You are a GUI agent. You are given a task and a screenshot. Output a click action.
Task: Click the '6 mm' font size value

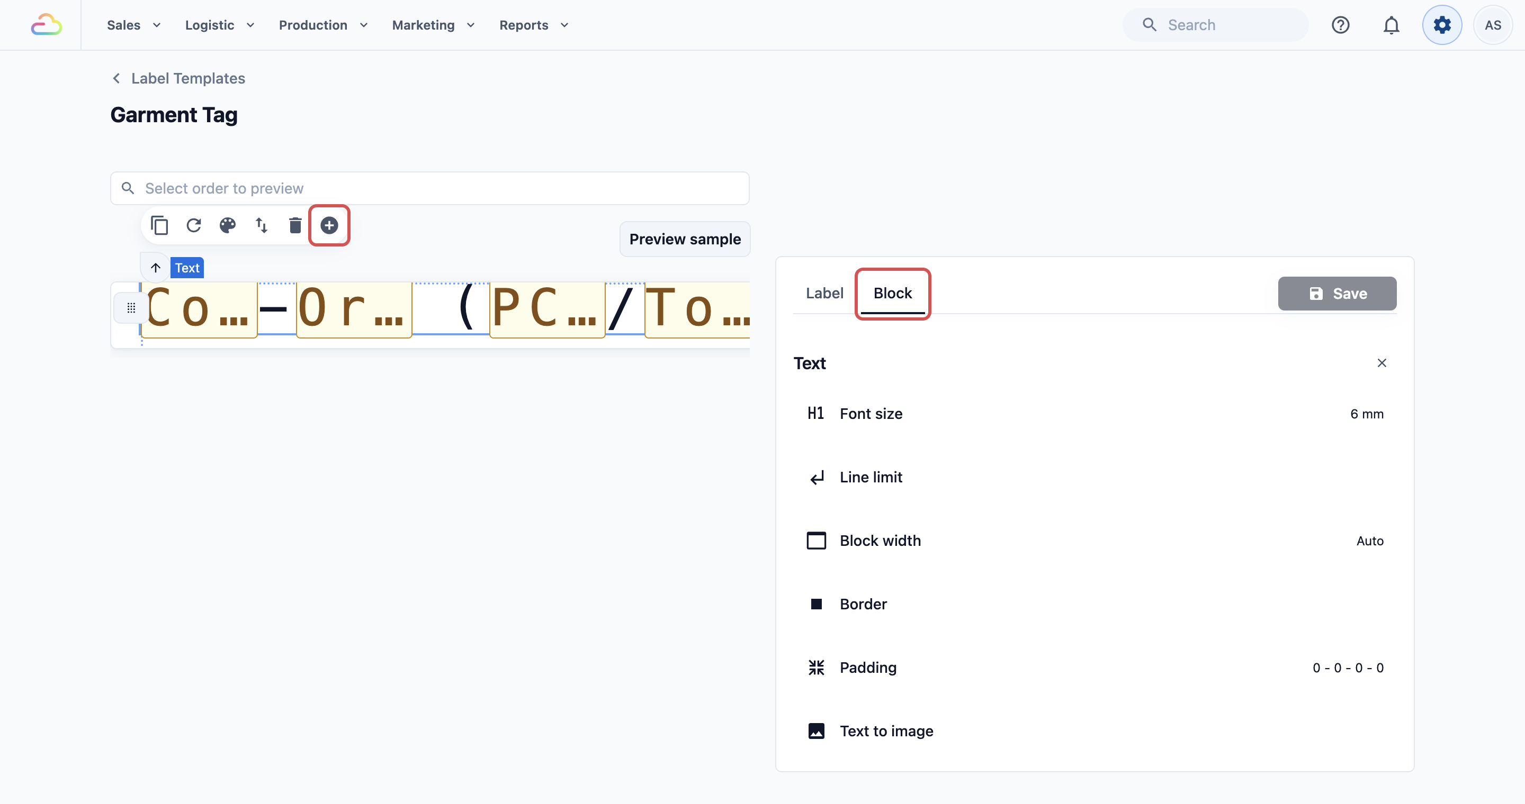point(1366,414)
